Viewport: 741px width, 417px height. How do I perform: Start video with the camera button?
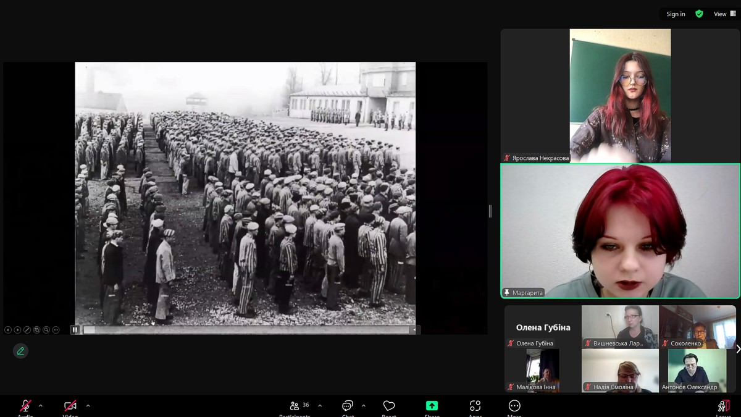click(x=70, y=406)
